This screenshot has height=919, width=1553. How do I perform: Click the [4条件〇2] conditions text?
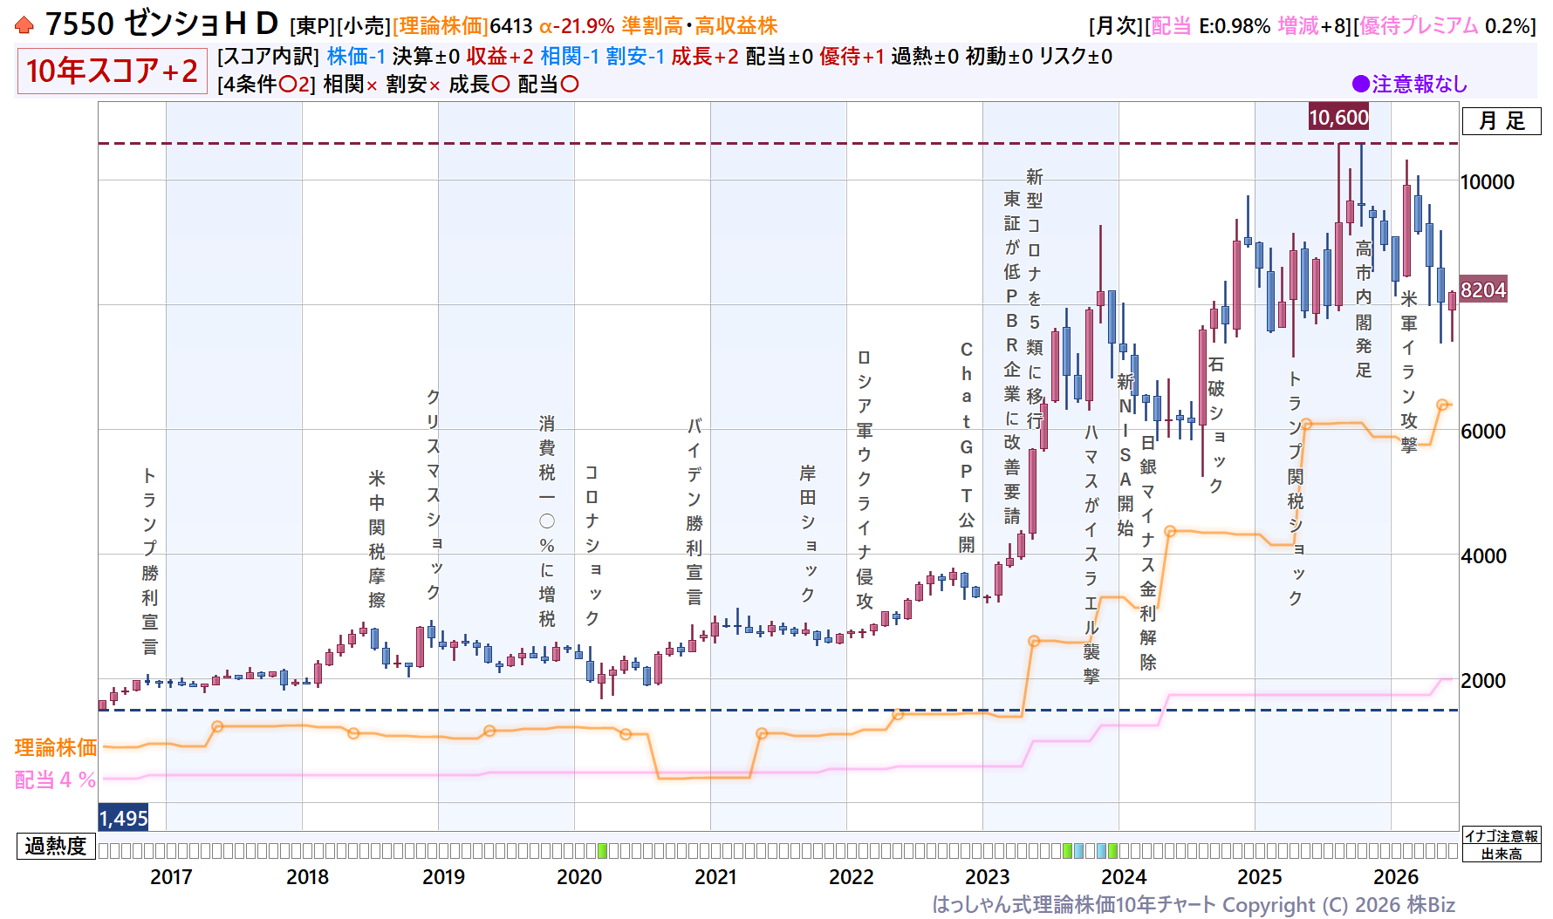point(266,85)
